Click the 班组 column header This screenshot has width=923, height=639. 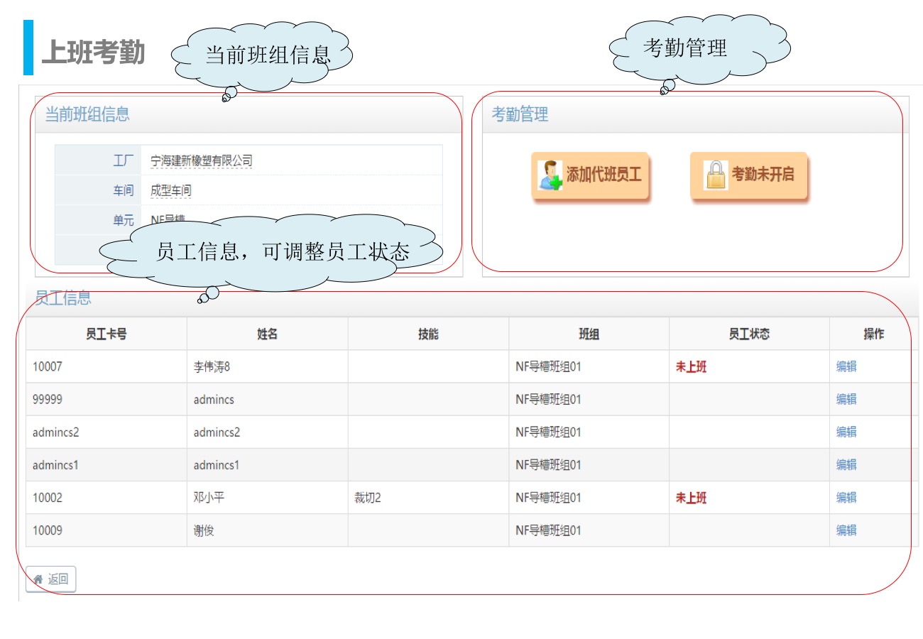[x=589, y=334]
